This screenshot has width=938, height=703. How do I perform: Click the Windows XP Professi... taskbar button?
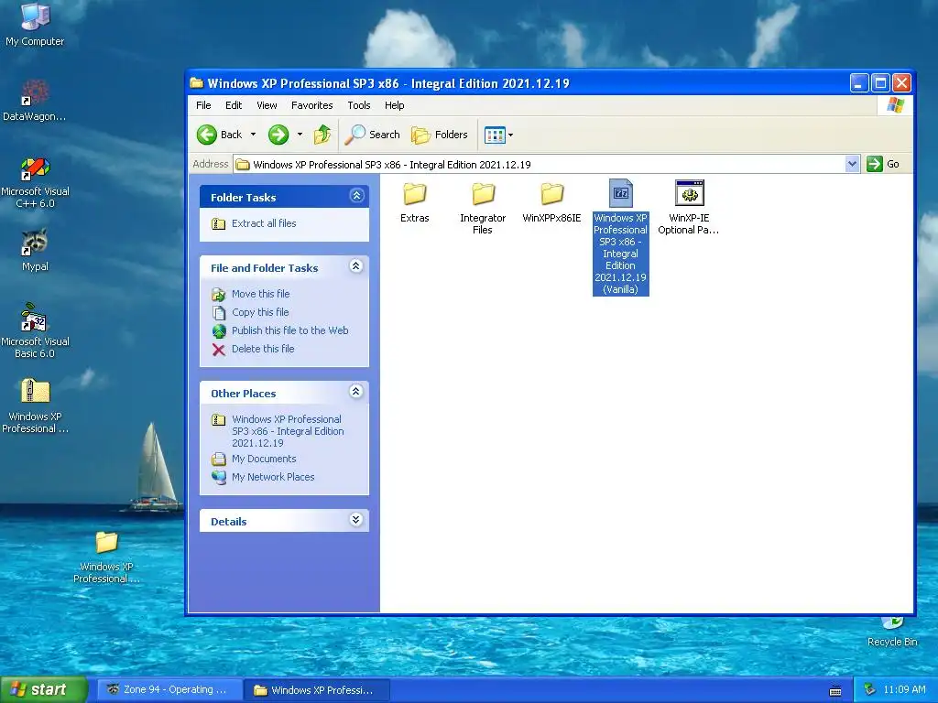317,690
